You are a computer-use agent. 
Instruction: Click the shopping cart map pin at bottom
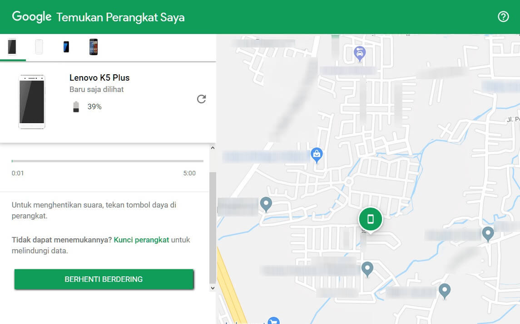pos(273,321)
